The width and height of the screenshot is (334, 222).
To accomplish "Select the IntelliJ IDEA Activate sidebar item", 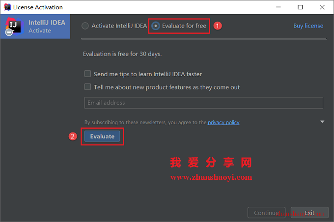I will pos(35,27).
